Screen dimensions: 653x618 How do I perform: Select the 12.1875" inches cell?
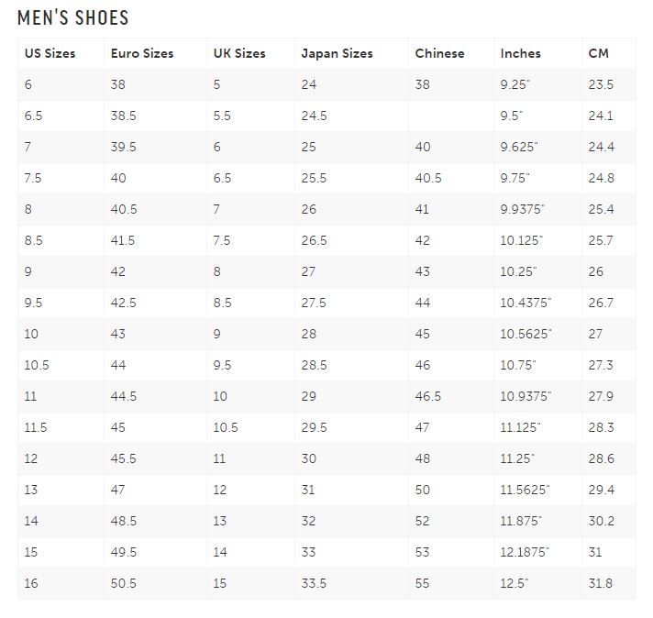tap(526, 552)
